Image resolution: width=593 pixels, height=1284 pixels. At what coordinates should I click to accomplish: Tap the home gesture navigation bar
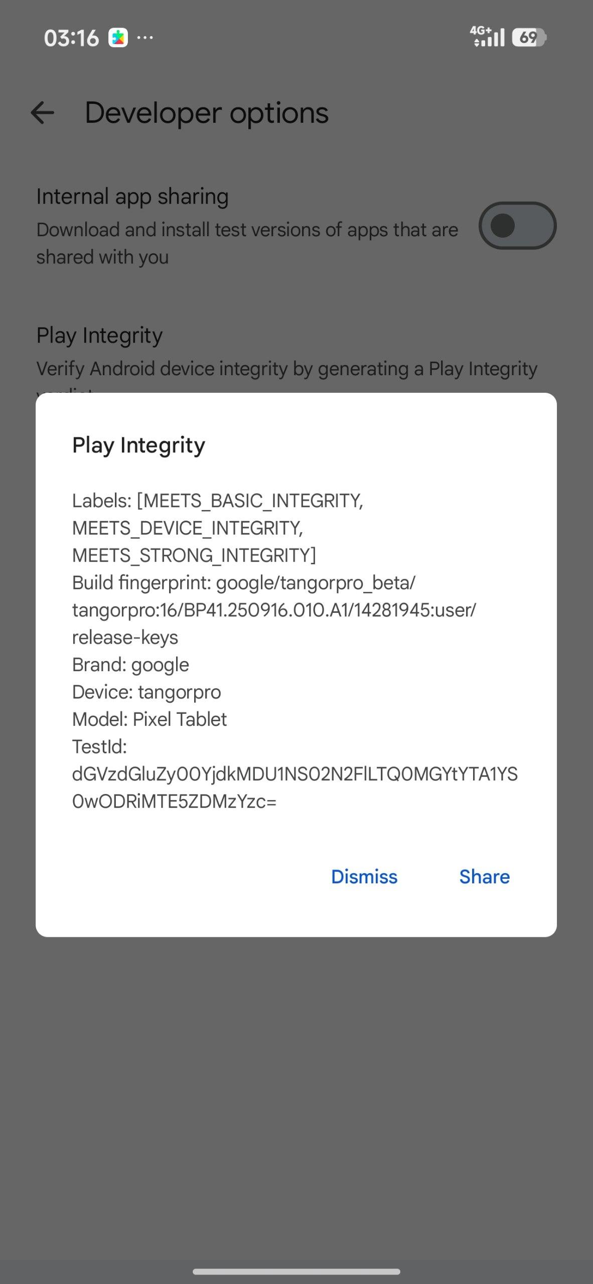click(296, 1271)
